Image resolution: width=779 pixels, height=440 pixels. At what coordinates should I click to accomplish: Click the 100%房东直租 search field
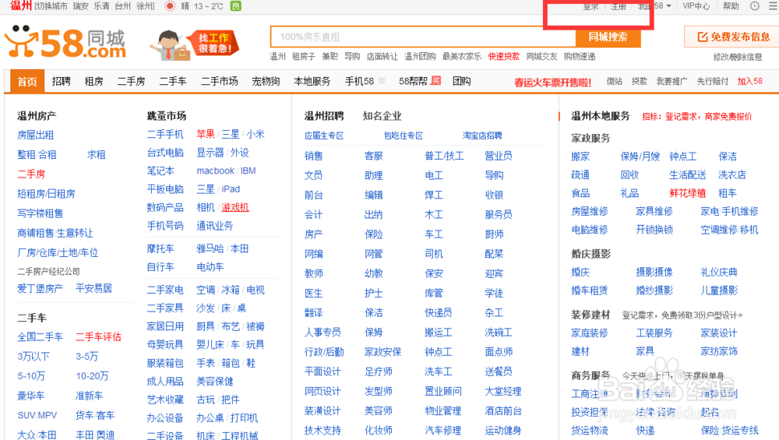[423, 37]
